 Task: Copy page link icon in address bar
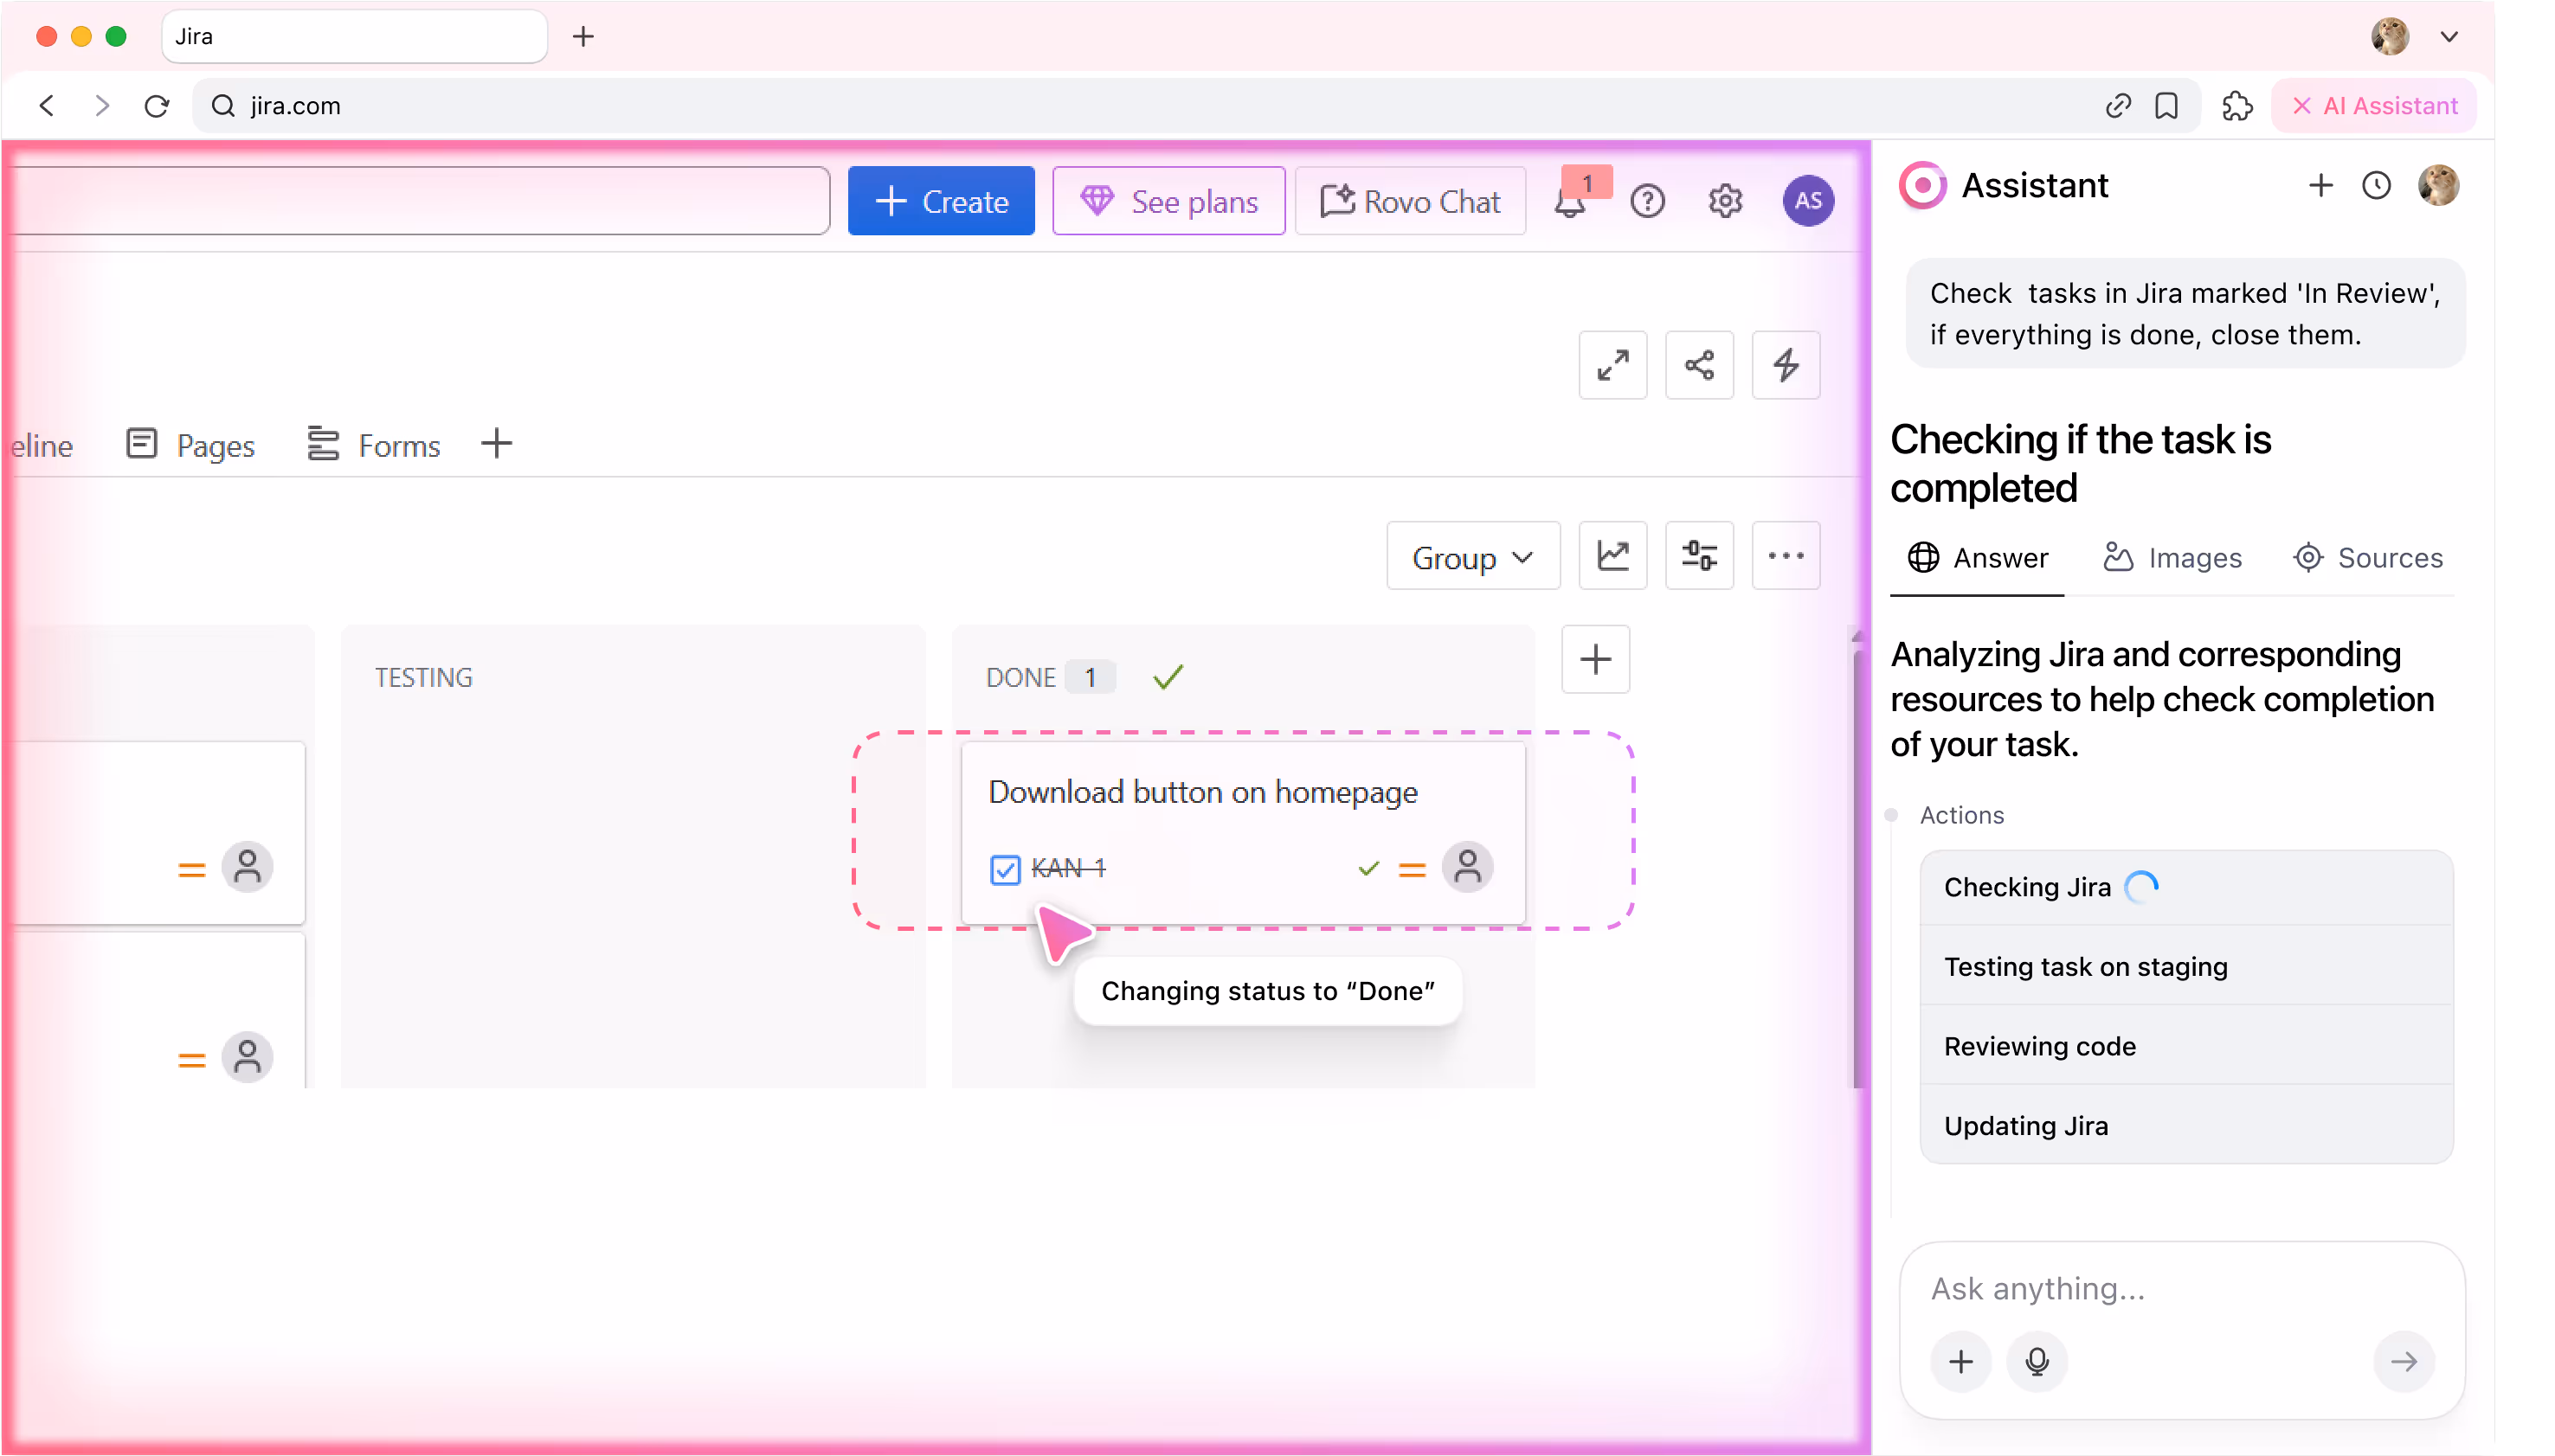coord(2118,105)
